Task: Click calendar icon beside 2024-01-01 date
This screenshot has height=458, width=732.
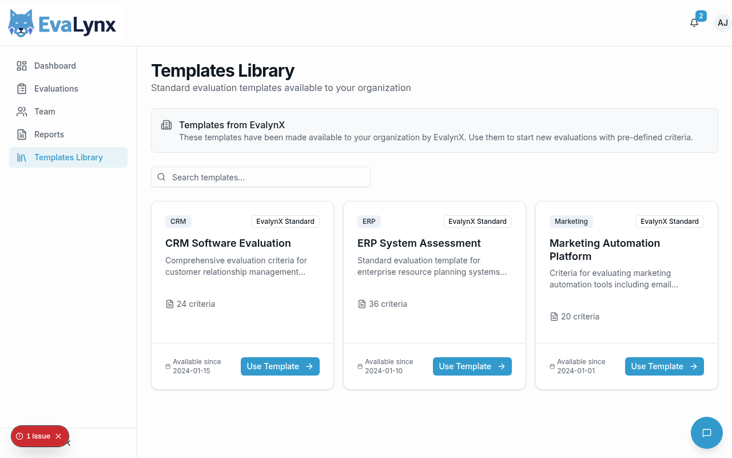Action: tap(552, 366)
